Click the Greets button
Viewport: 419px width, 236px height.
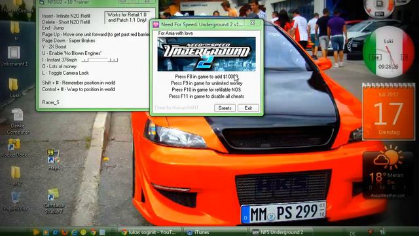225,108
